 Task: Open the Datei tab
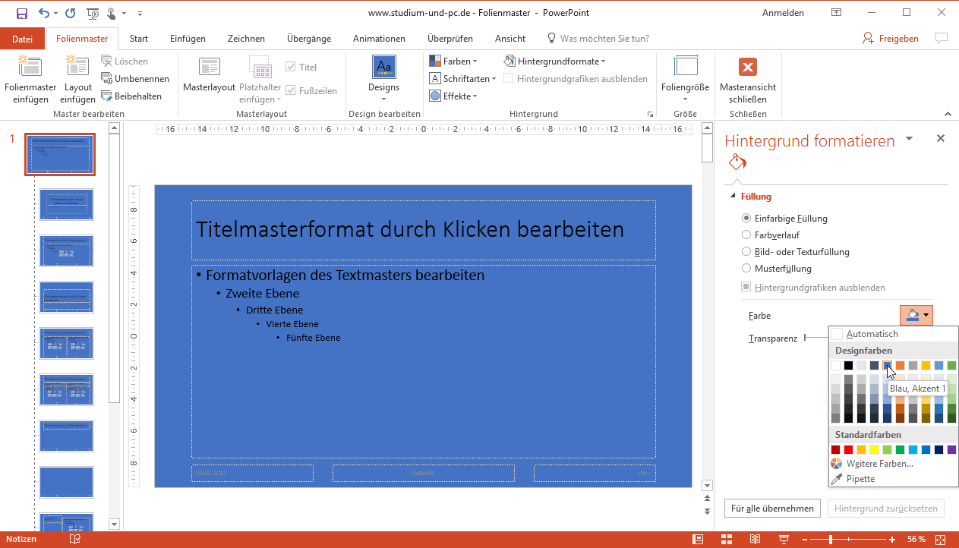23,39
